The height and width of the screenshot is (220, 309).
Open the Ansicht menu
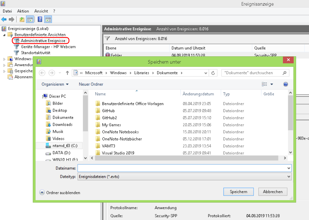pos(41,11)
